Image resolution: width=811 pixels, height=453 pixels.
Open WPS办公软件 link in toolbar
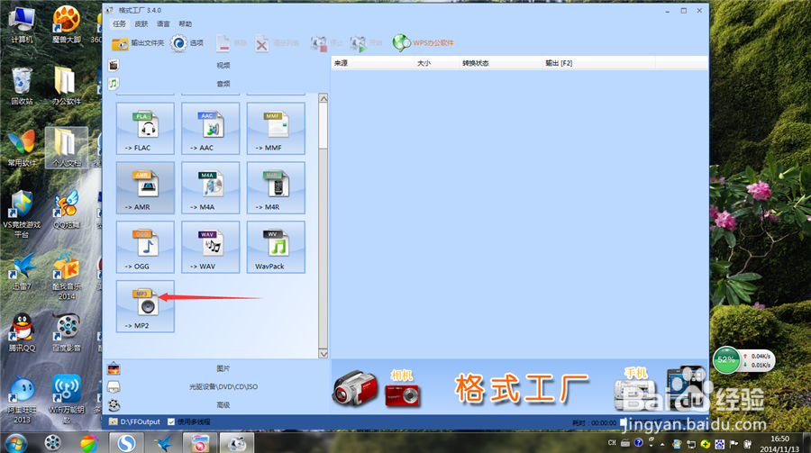(424, 43)
